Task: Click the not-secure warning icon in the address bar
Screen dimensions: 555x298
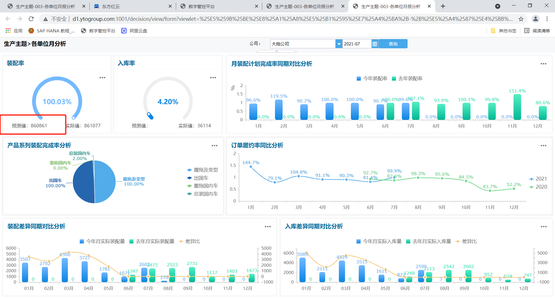Action: (45, 19)
